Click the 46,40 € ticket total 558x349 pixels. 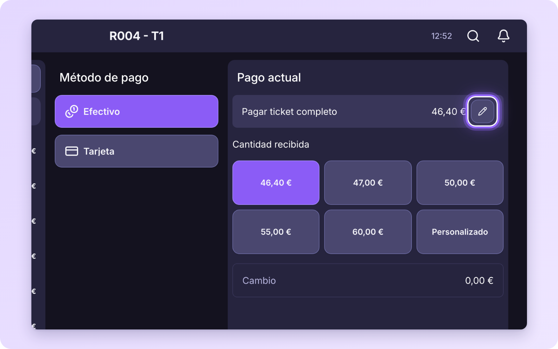(448, 112)
